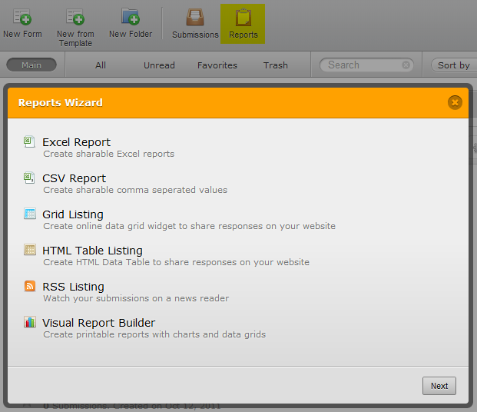477x412 pixels.
Task: Choose the RSS Listing feed icon
Action: pyautogui.click(x=30, y=287)
